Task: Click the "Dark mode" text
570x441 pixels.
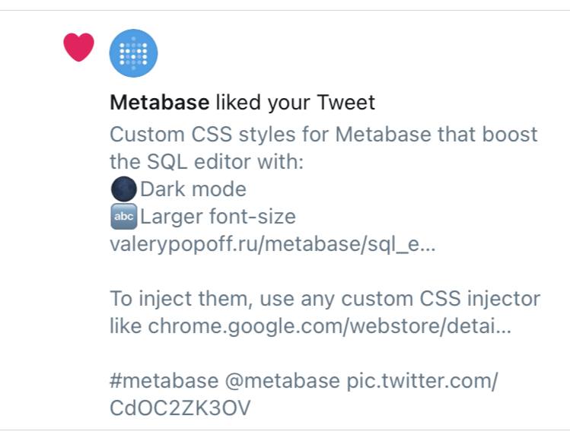Action: [193, 189]
